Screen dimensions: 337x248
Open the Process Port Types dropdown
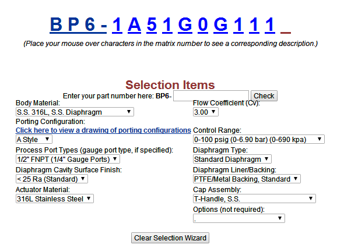(68, 159)
